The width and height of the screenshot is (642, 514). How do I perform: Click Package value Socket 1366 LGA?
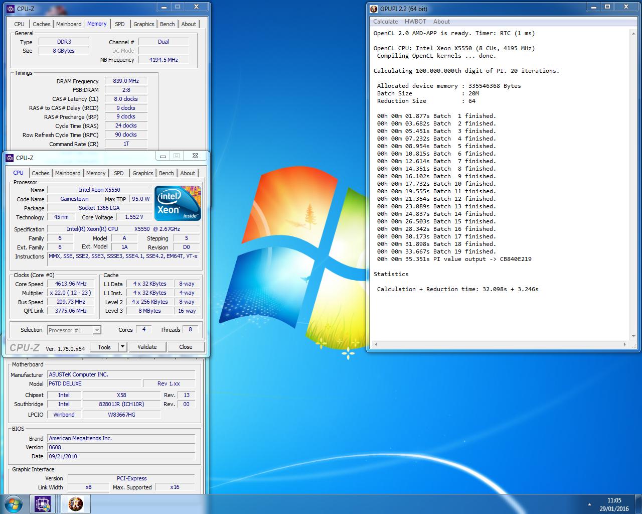pos(99,208)
